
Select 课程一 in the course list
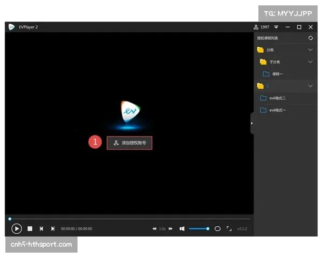tap(277, 74)
